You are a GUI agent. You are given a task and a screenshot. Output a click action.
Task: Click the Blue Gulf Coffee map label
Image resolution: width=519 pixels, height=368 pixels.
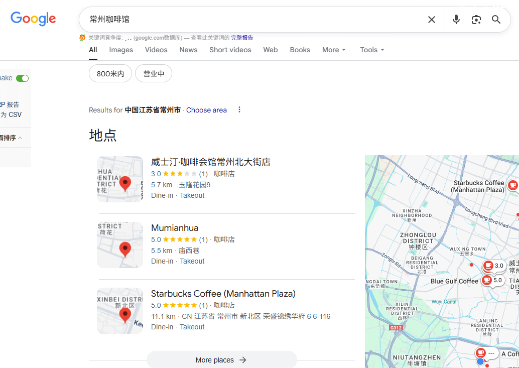(454, 281)
